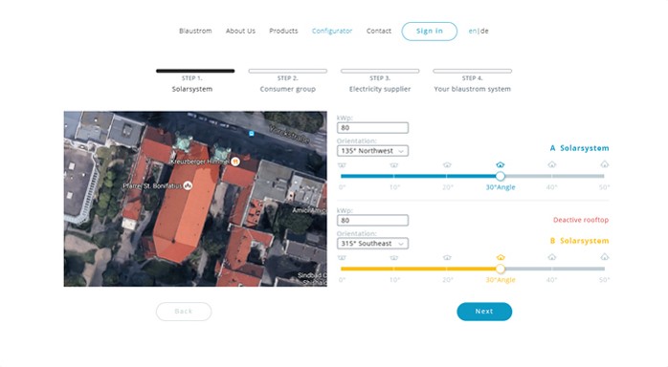Screen dimensions: 668x367
Task: Click the Back button
Action: tap(184, 312)
